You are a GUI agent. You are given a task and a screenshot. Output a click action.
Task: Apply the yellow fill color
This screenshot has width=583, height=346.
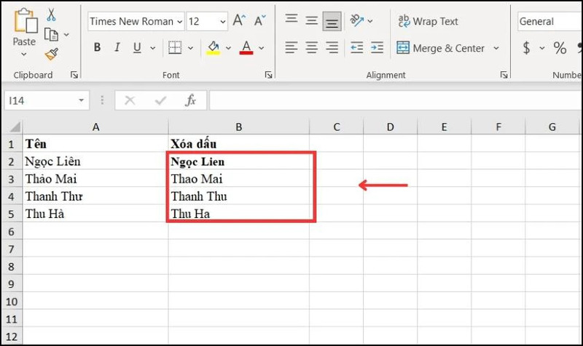(214, 48)
